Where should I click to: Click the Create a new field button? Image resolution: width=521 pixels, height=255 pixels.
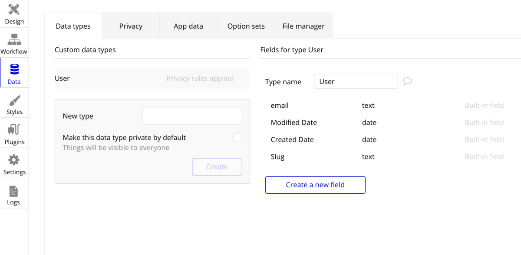pyautogui.click(x=315, y=185)
